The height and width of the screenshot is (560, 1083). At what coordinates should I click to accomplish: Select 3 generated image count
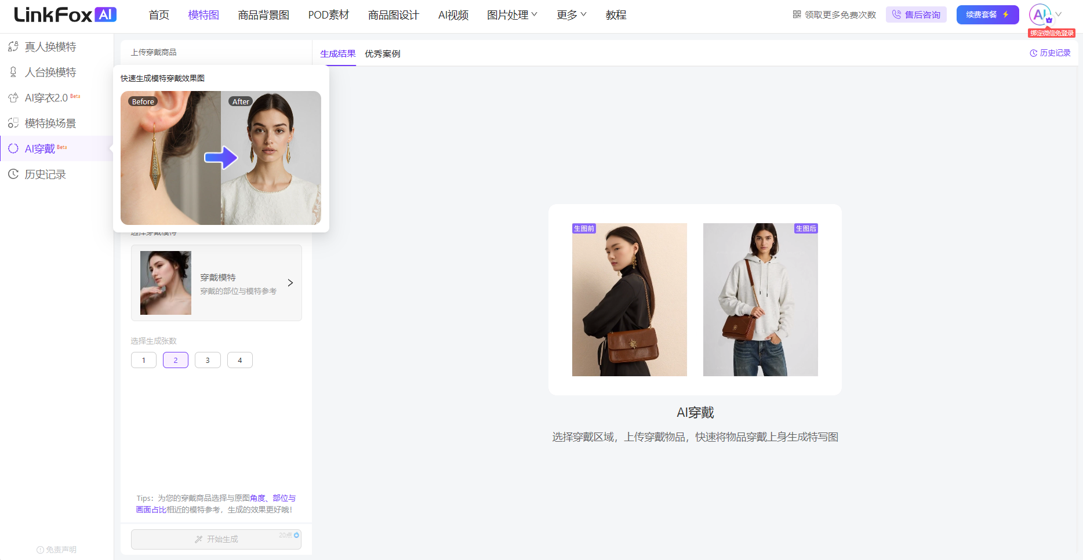pyautogui.click(x=208, y=360)
